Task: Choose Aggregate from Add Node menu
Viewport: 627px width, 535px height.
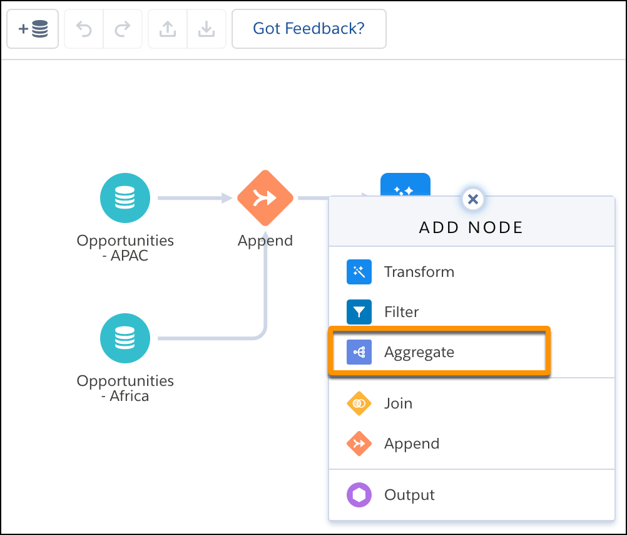Action: [x=419, y=352]
